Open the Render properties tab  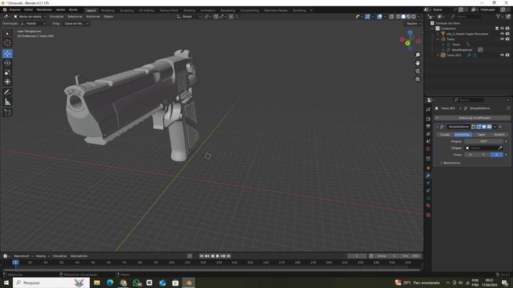428,119
